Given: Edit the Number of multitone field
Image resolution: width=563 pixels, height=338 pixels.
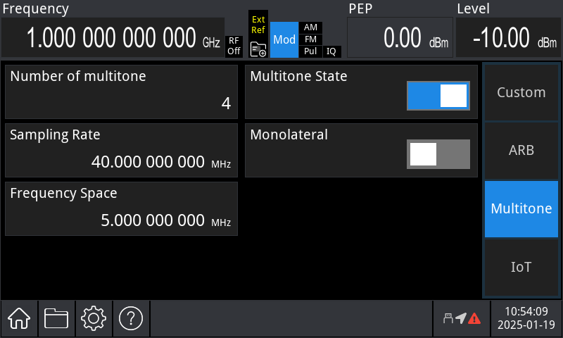Looking at the screenshot, I should tap(122, 92).
